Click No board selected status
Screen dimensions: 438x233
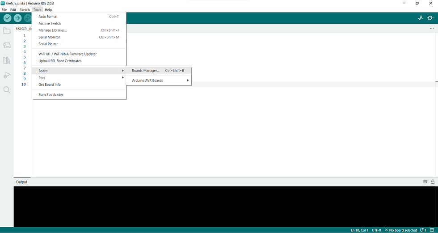coord(401,230)
